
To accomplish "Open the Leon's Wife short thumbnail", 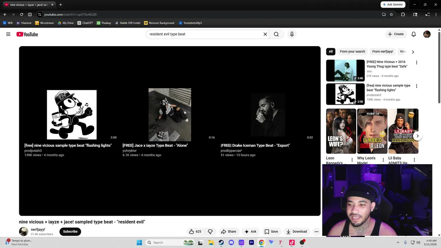I will click(341, 131).
